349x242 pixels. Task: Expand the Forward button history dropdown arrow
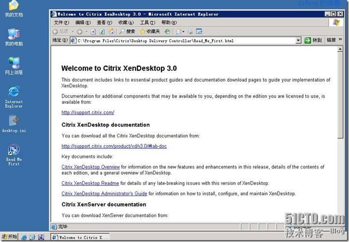[87, 32]
